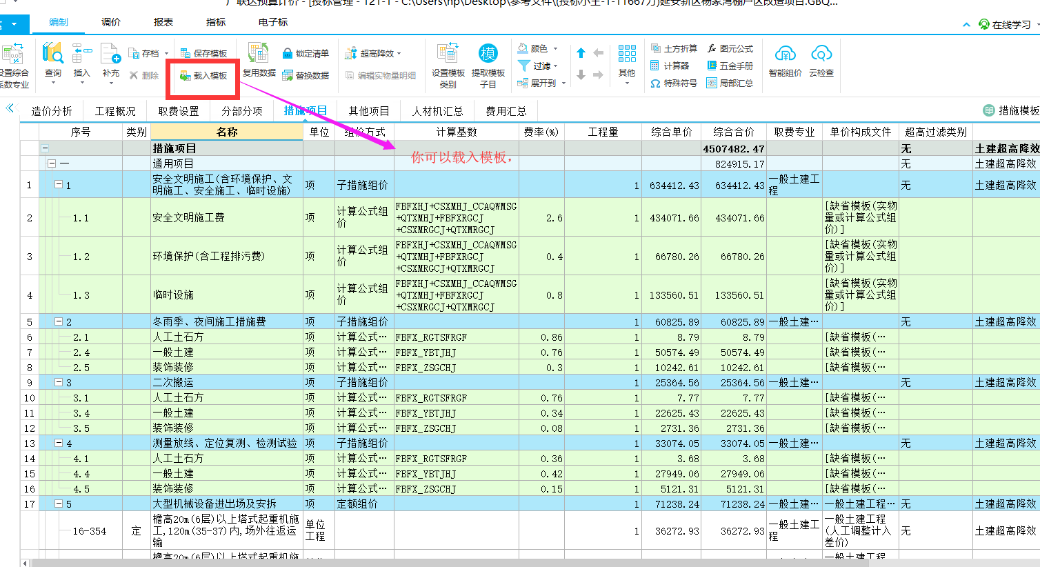Collapse the 通用项目 tree node
This screenshot has width=1040, height=567.
coord(51,163)
